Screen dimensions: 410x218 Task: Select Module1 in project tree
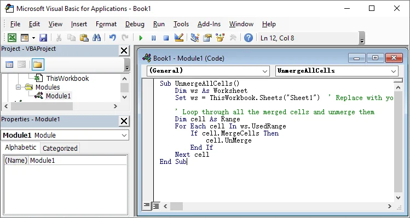58,96
